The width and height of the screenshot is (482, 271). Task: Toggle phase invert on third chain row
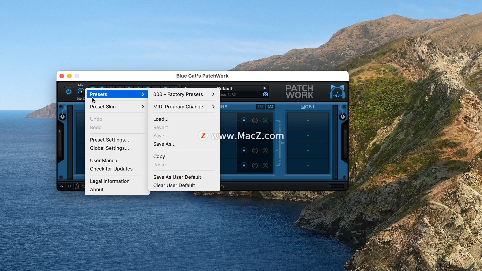(255, 151)
